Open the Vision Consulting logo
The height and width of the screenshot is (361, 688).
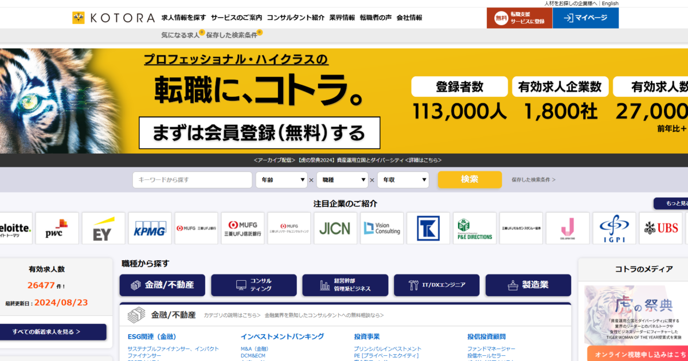click(x=382, y=228)
